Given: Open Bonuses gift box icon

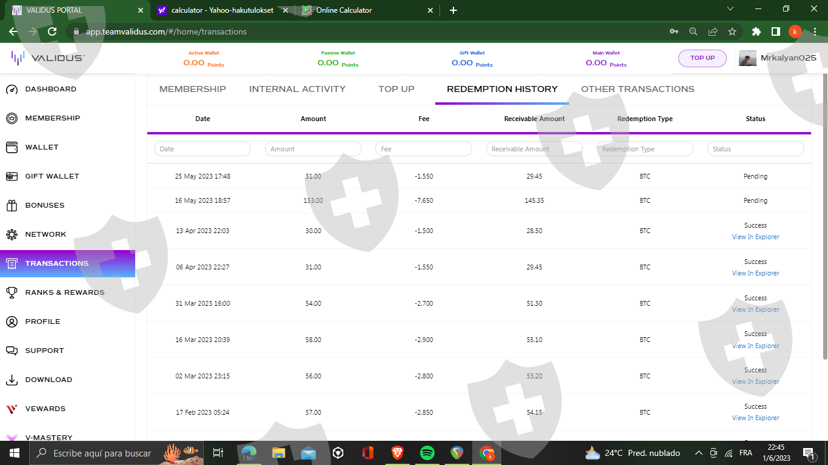Looking at the screenshot, I should [x=12, y=206].
